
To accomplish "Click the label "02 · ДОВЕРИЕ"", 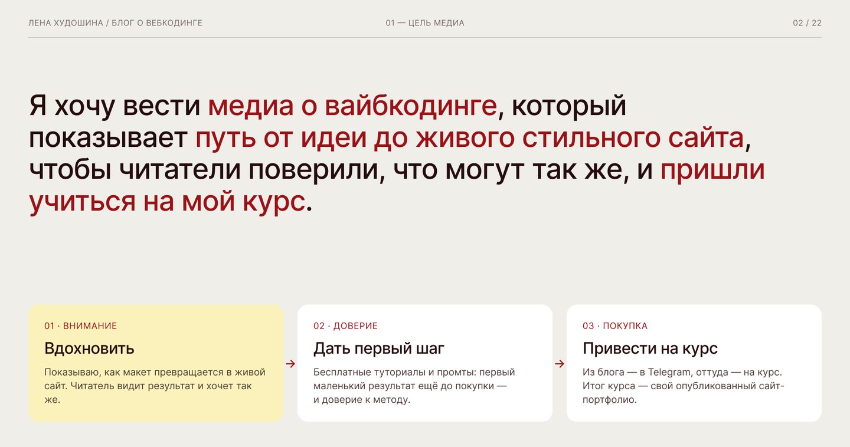I will coord(345,326).
